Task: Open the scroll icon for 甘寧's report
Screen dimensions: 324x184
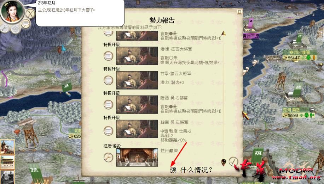Action: [x=109, y=80]
